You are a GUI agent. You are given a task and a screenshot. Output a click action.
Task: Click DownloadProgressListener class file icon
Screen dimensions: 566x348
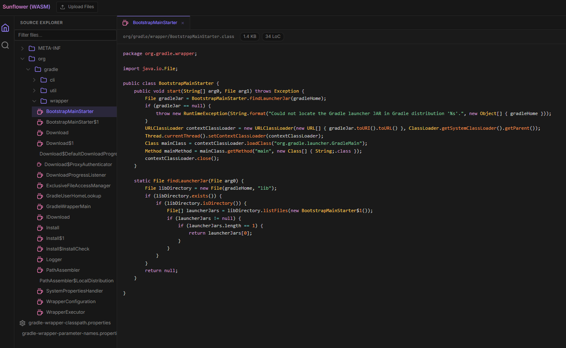coord(40,175)
